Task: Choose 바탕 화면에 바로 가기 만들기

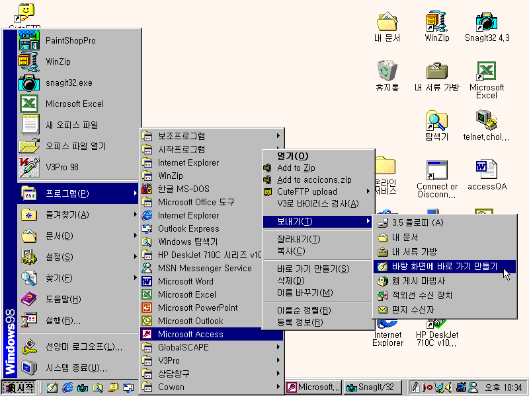Action: (x=444, y=267)
